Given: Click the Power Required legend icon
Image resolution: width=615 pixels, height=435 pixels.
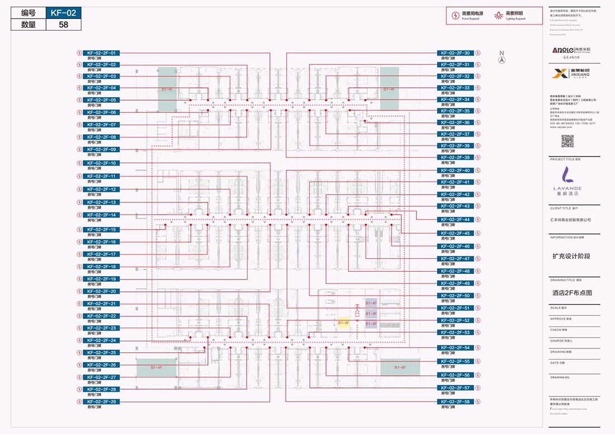Looking at the screenshot, I should [x=456, y=15].
